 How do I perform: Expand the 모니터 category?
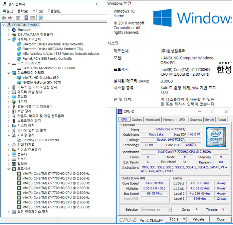pyautogui.click(x=9, y=97)
